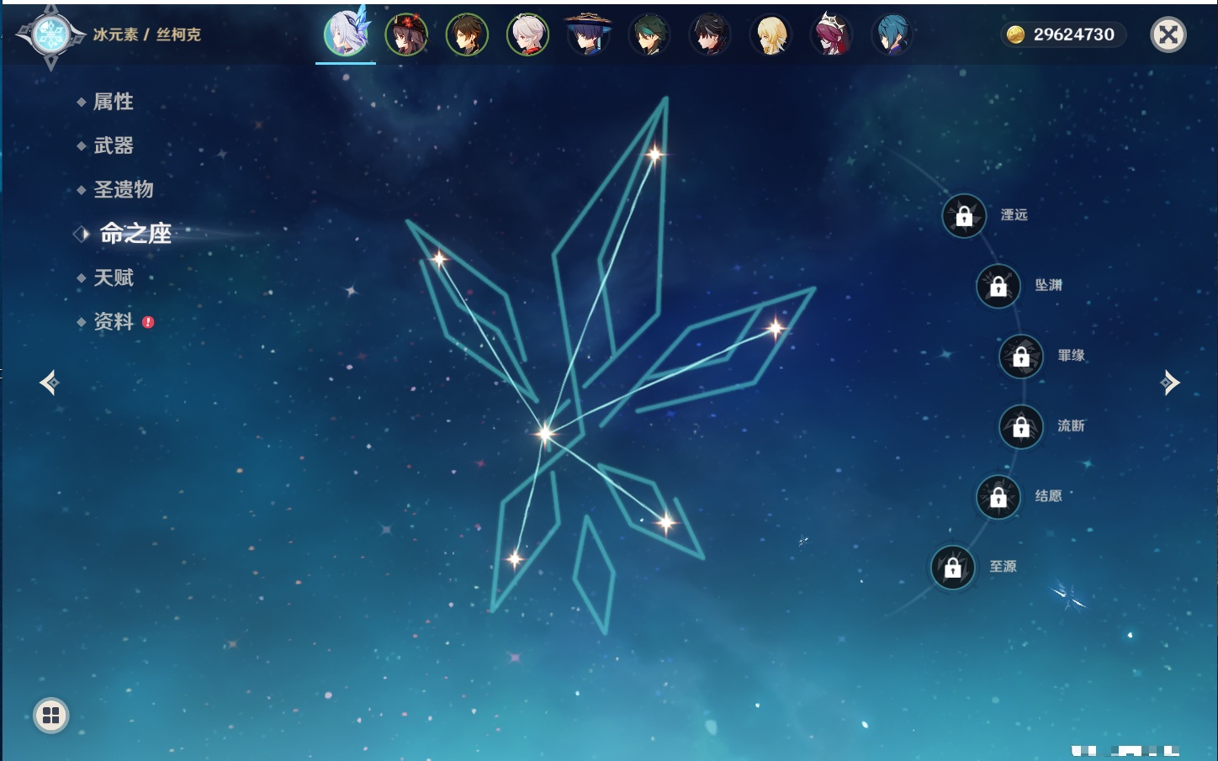Open the 资料 profile page
This screenshot has height=761, width=1218.
(x=114, y=321)
